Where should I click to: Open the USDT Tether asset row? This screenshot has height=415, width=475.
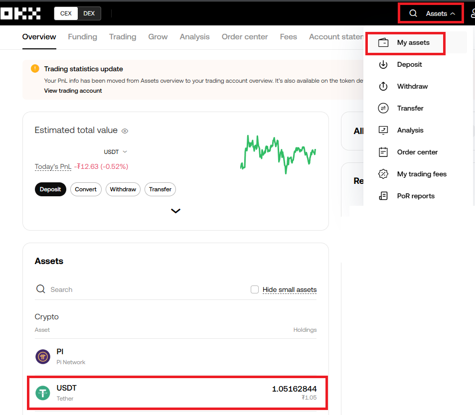(176, 393)
